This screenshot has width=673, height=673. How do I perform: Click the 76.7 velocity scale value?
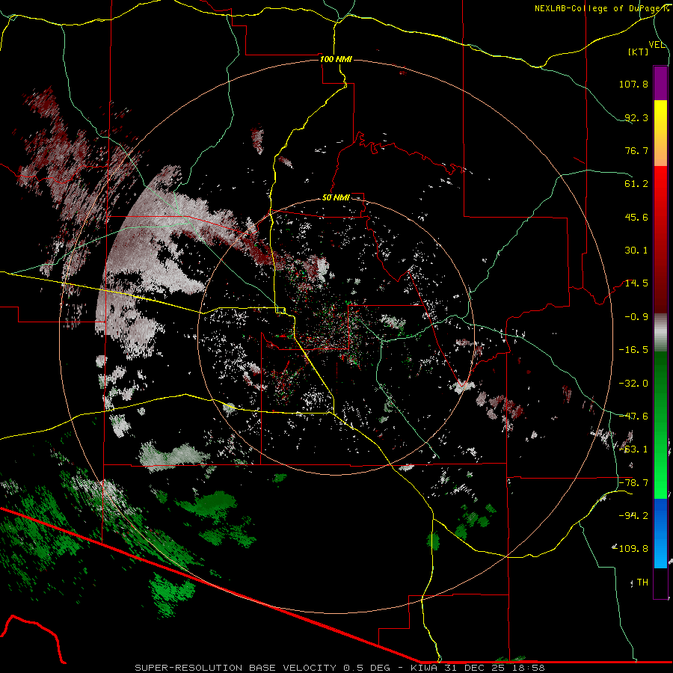(636, 150)
